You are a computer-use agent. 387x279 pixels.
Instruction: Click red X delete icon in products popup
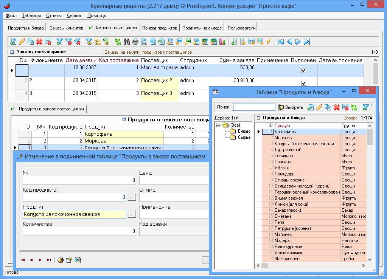pos(336,107)
